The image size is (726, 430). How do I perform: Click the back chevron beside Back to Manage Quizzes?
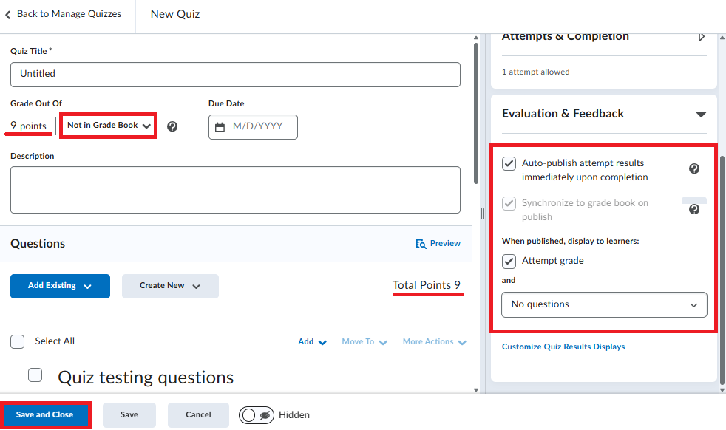tap(8, 13)
